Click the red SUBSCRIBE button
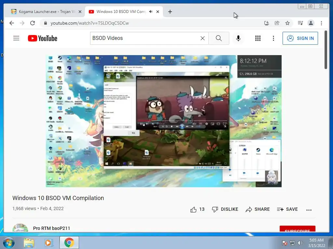The image size is (333, 249). click(x=297, y=229)
